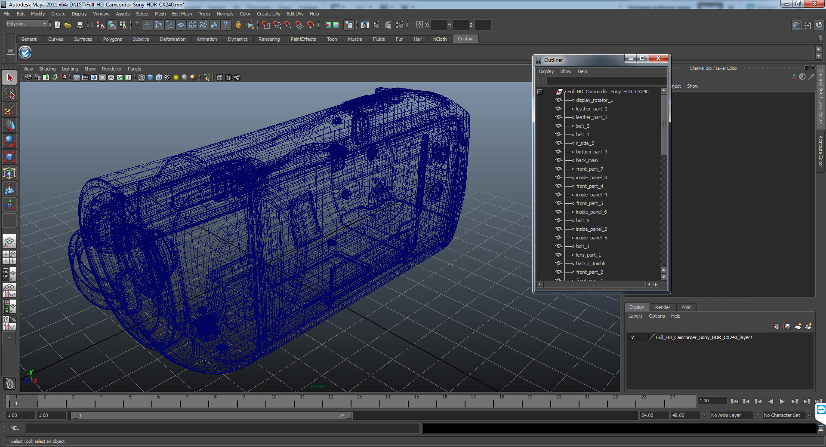Click the custom shelf checkmark icon
The image size is (826, 447).
25,52
